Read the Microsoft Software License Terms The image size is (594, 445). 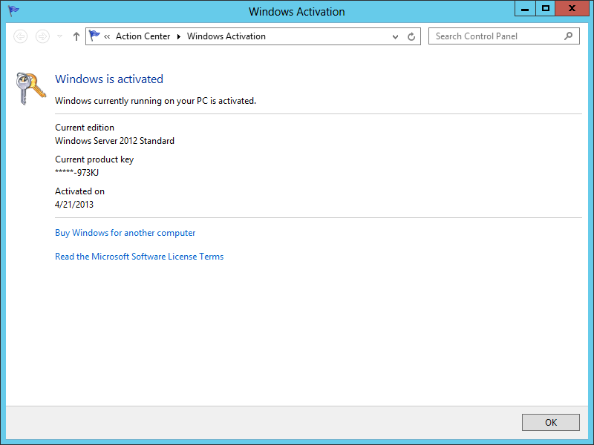click(139, 257)
